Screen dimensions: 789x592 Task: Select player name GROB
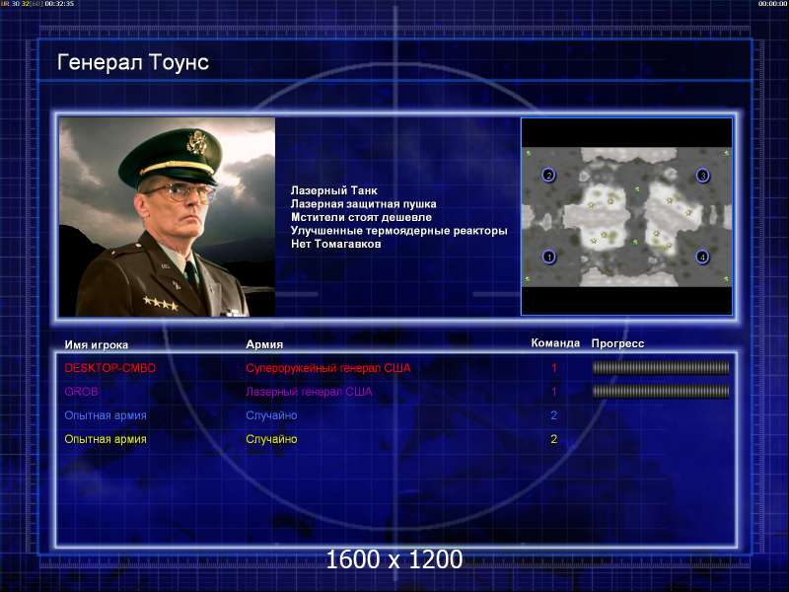(x=81, y=392)
